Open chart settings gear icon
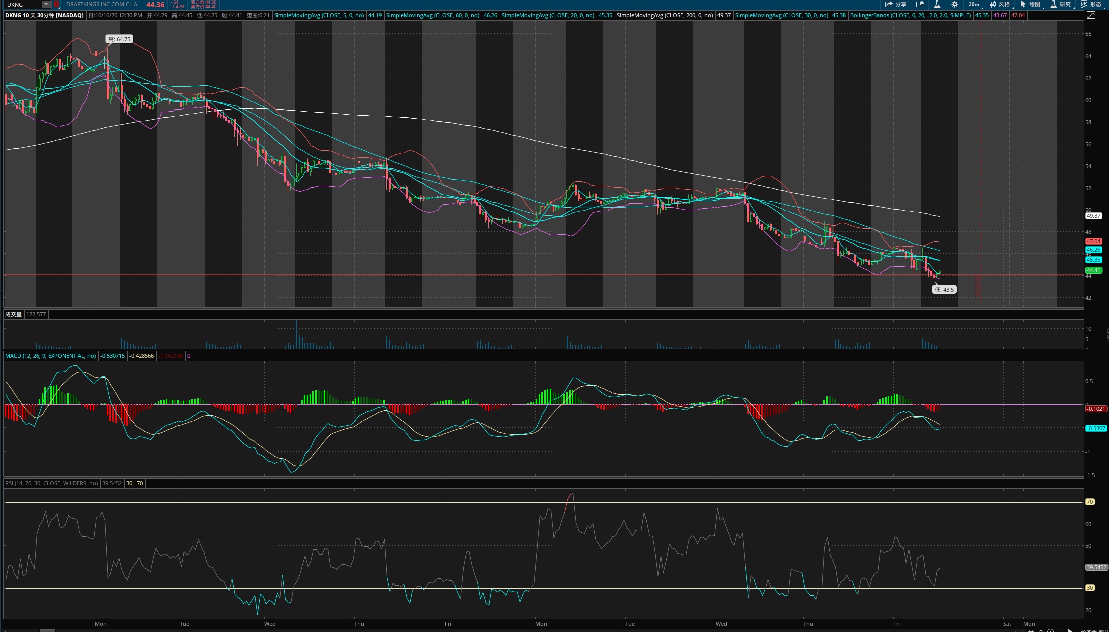1109x632 pixels. point(954,4)
